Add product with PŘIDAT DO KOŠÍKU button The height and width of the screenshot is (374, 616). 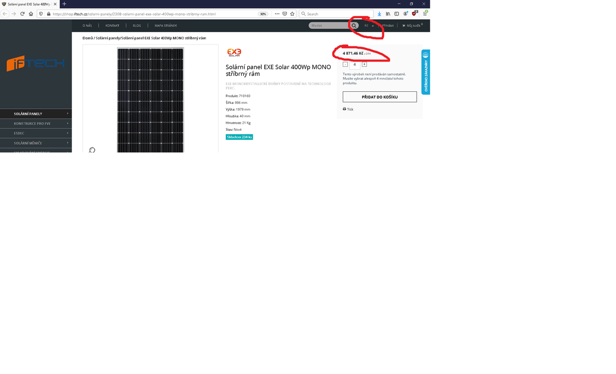point(380,97)
